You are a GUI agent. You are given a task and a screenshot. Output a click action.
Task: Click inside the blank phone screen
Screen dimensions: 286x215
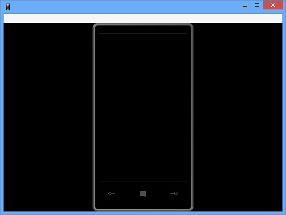[143, 107]
